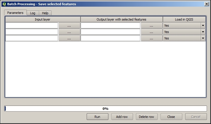Image resolution: width=211 pixels, height=124 pixels.
Task: Browse input layer for first row
Action: [x=69, y=25]
